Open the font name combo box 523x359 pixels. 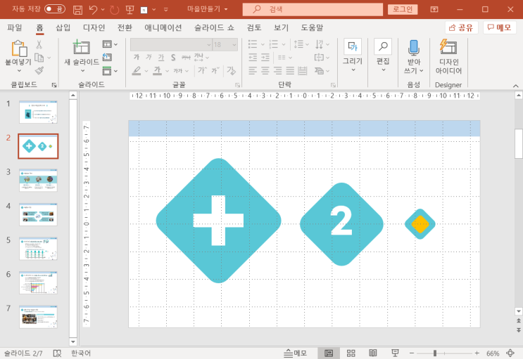pos(171,45)
